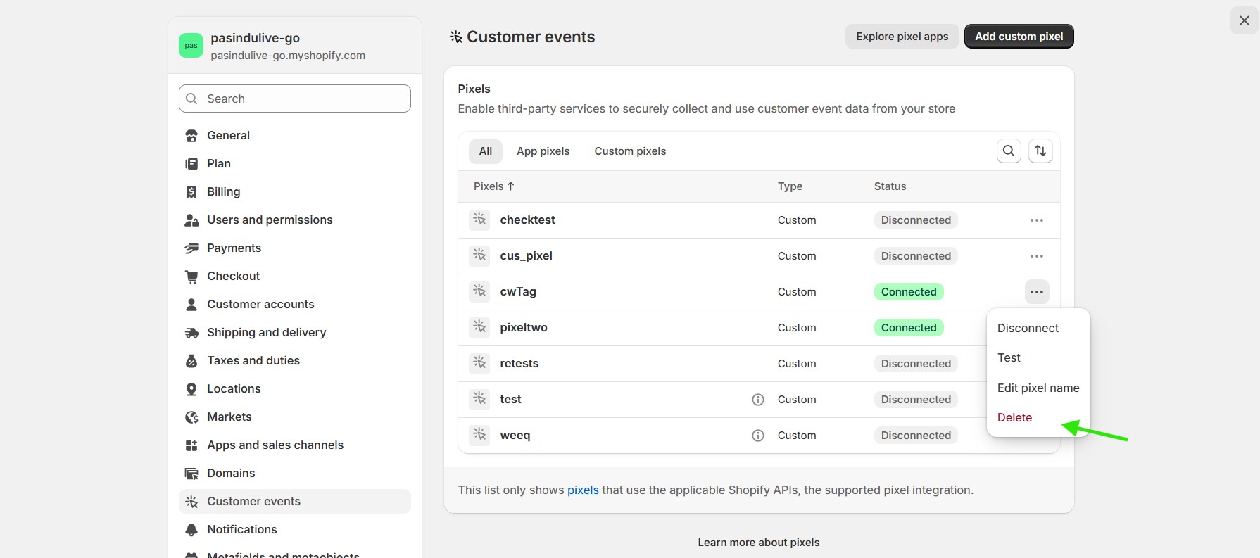Choose Disconnect from the cwTag menu
Viewport: 1260px width, 558px height.
point(1028,328)
